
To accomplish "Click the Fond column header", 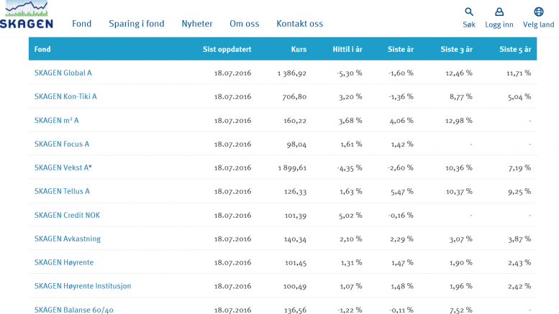I will coord(42,49).
